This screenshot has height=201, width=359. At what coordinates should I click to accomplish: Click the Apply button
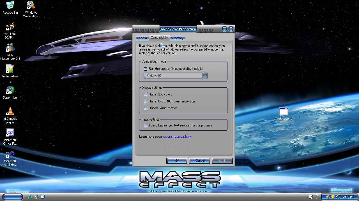pos(222,161)
